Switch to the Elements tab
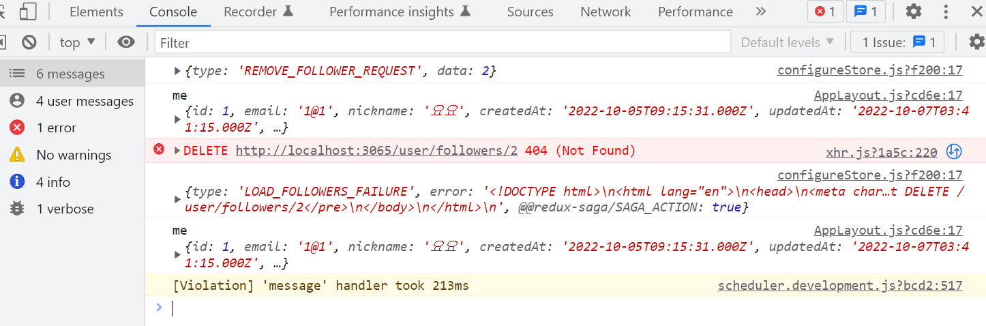This screenshot has width=986, height=326. click(96, 12)
